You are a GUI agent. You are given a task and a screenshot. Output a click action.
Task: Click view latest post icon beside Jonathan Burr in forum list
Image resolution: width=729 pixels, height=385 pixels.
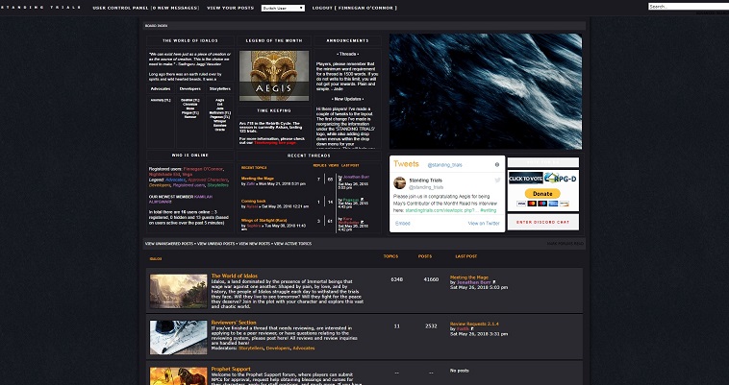pos(494,282)
